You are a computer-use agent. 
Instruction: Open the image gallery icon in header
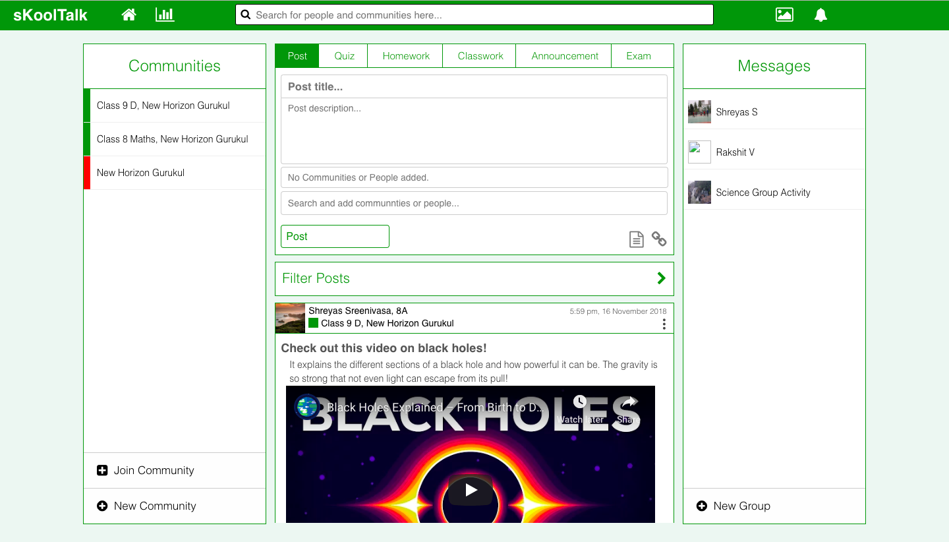pyautogui.click(x=784, y=15)
